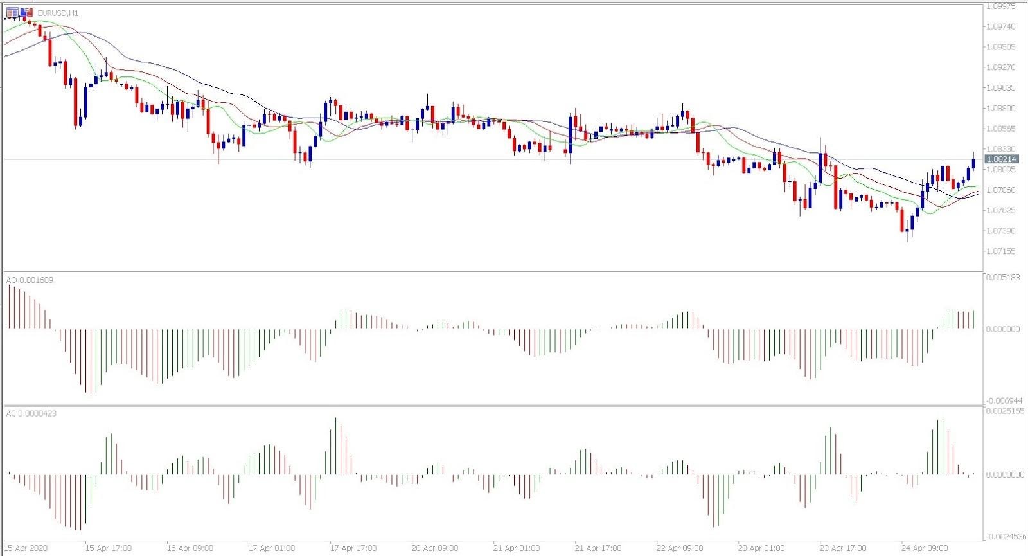Image resolution: width=1028 pixels, height=556 pixels.
Task: Select the AC 0.0000423 indicator label
Action: click(31, 413)
